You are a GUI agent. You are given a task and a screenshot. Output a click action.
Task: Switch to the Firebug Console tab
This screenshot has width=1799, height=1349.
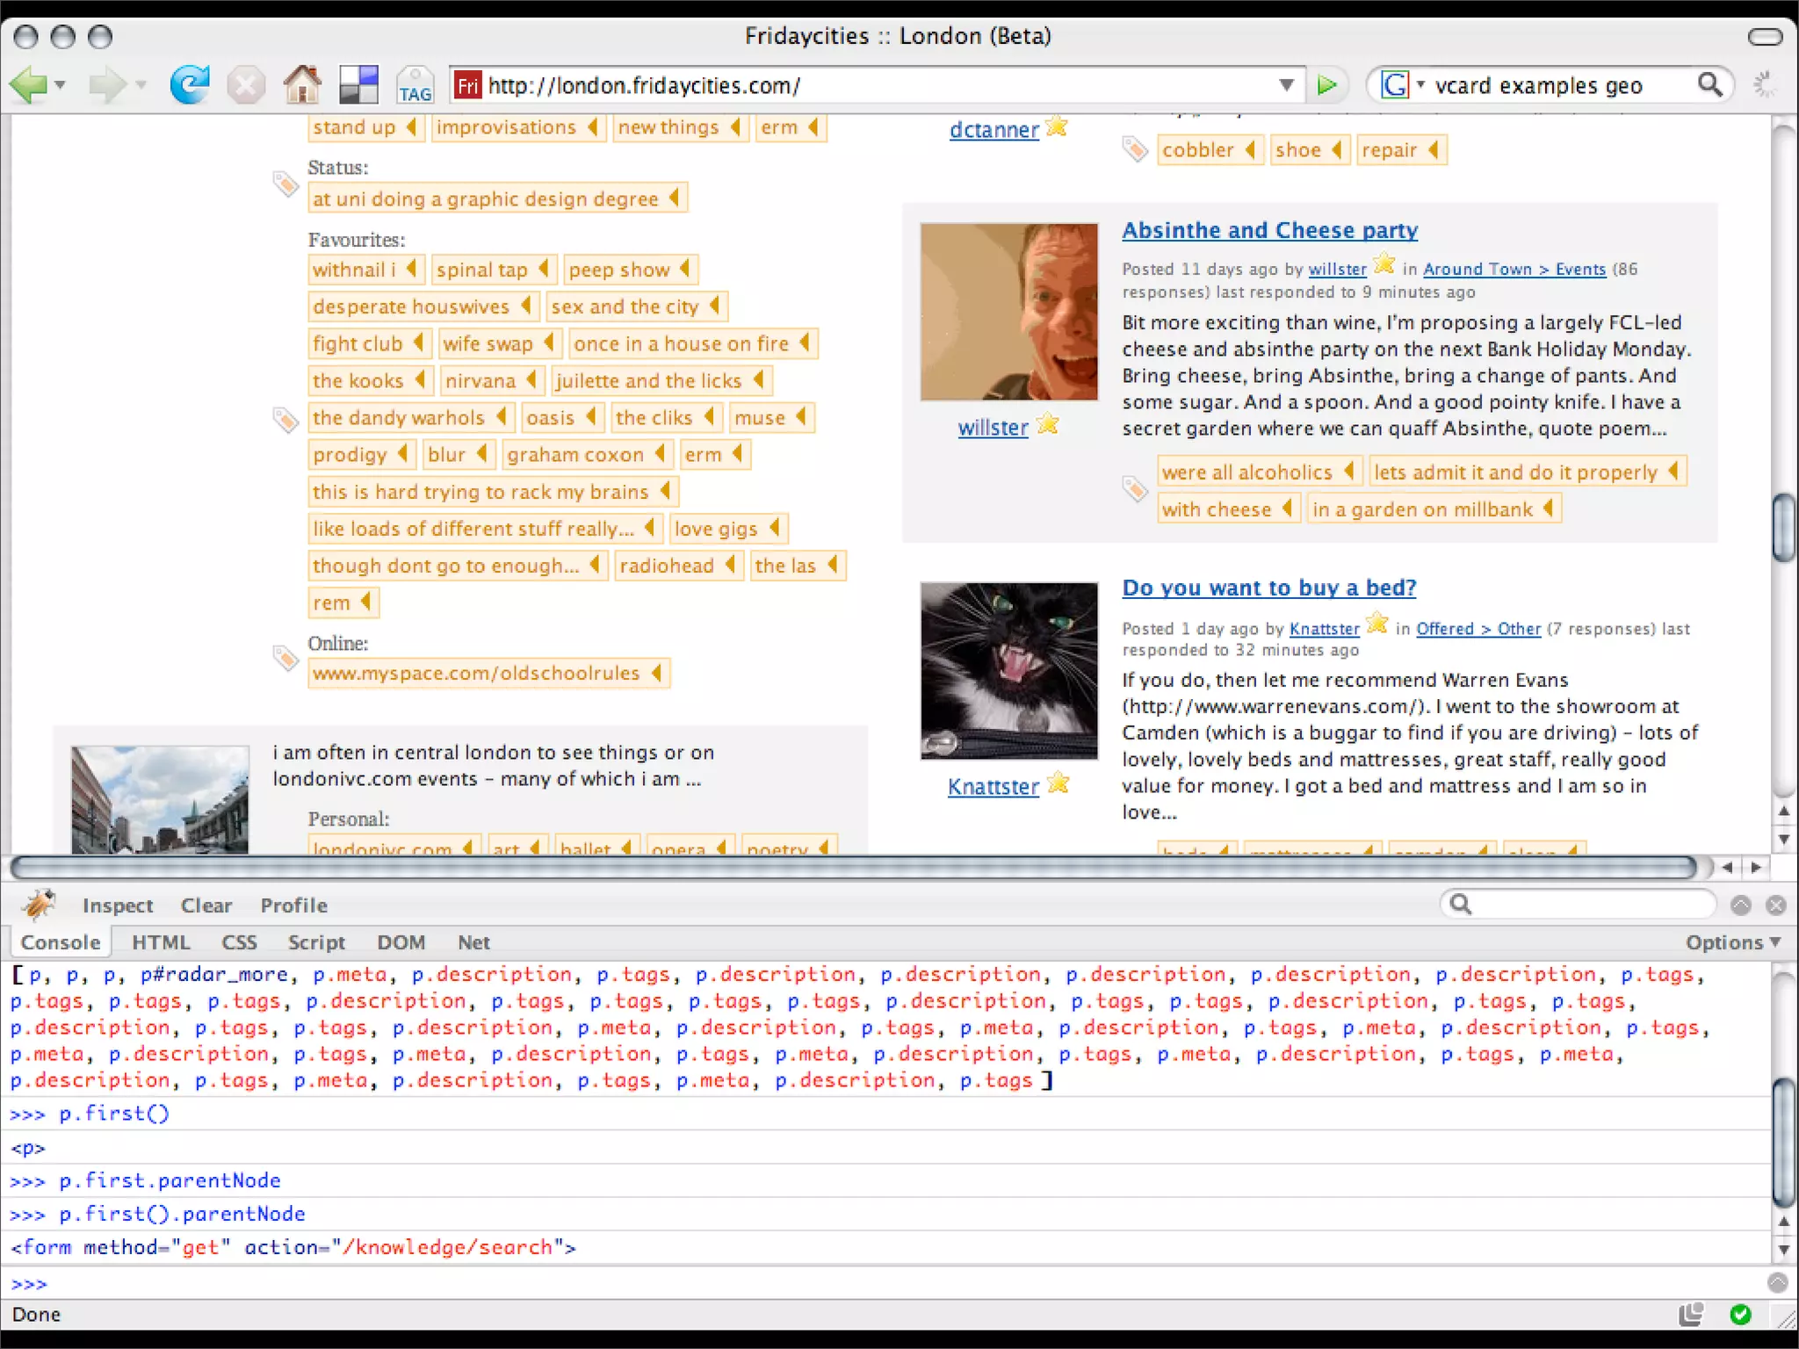click(x=61, y=942)
